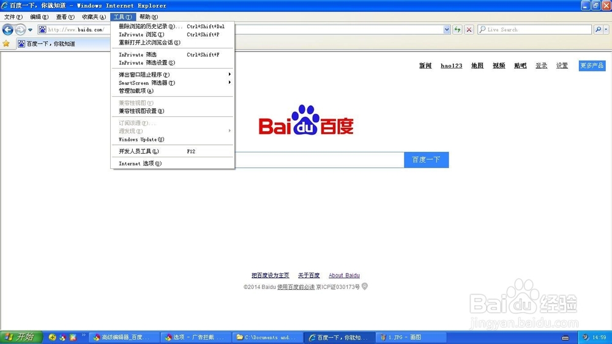
Task: Choose 兼容性视图设置(B) menu entry
Action: (x=172, y=111)
